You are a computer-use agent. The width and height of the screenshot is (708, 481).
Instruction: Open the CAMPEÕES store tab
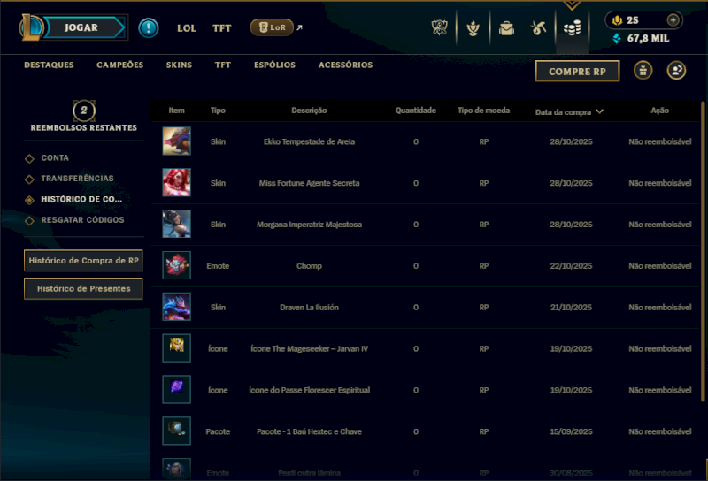(x=120, y=65)
